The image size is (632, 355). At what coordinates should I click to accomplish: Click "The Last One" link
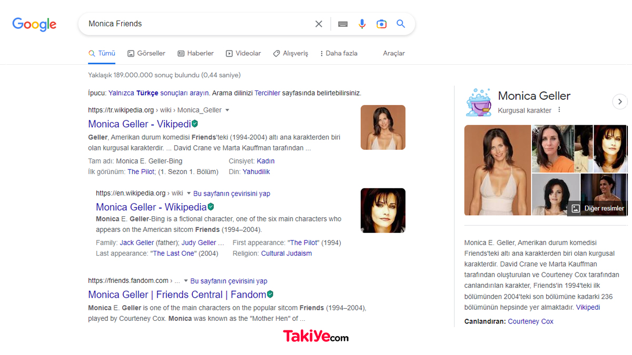coord(173,253)
